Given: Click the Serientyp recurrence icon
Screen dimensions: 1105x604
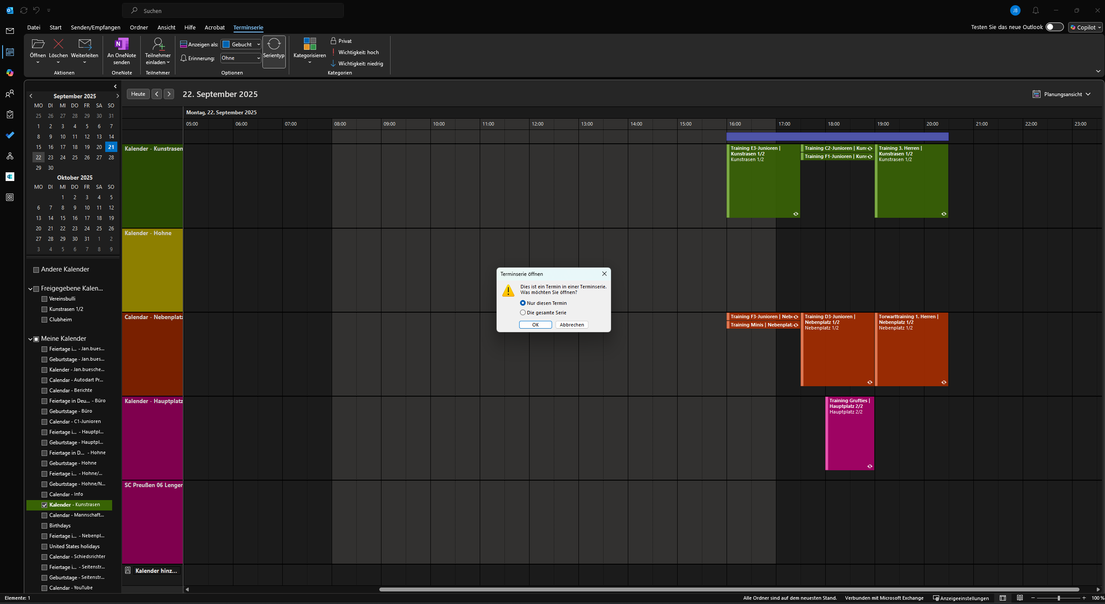Looking at the screenshot, I should pyautogui.click(x=274, y=44).
